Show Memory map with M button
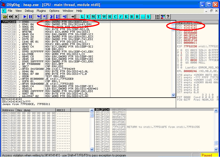Screen dimensions: 220x157 pos(93,17)
